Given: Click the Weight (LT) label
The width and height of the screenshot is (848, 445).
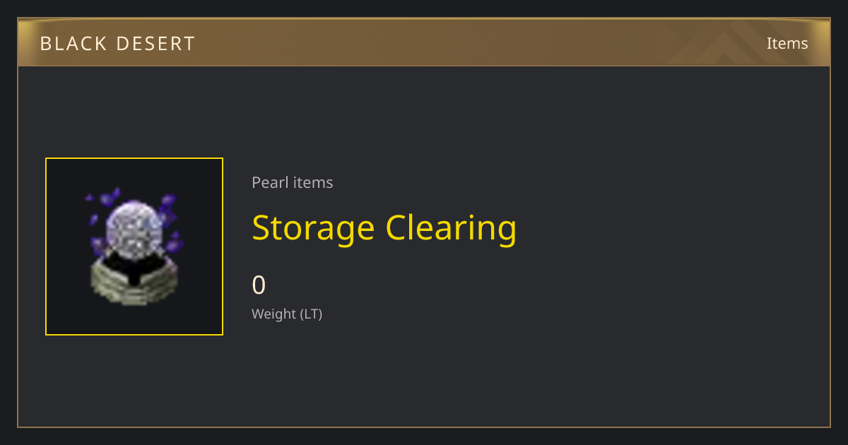Looking at the screenshot, I should pos(287,314).
